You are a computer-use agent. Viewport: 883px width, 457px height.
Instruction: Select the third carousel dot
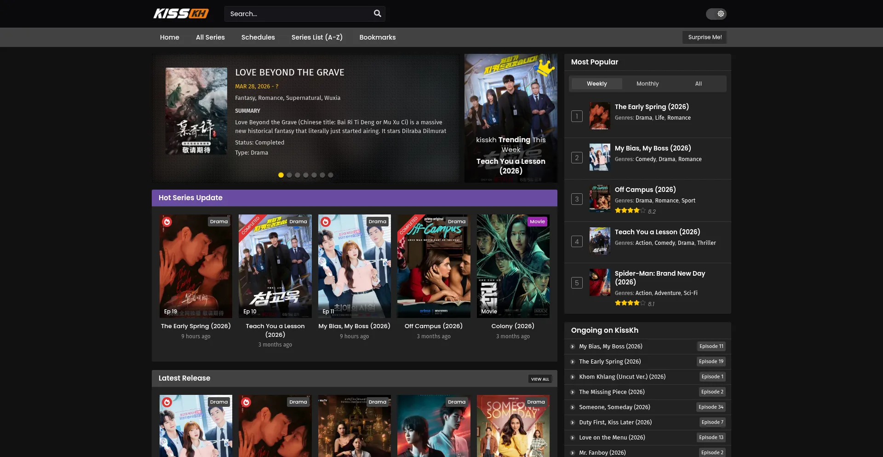click(298, 175)
